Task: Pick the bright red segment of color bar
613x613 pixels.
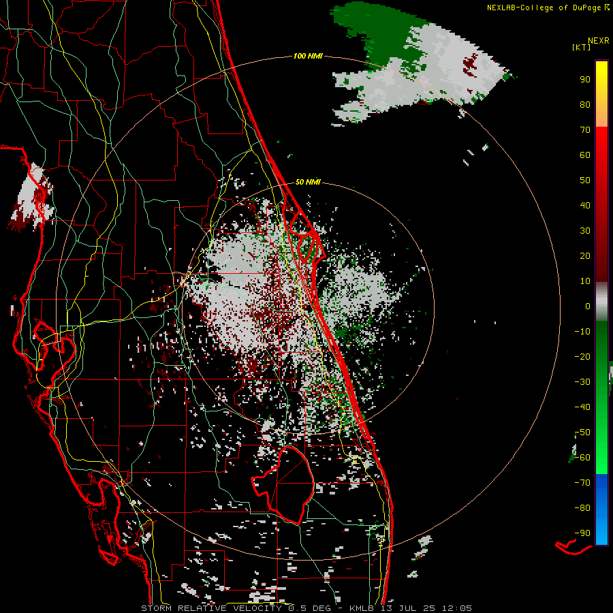Action: point(601,157)
